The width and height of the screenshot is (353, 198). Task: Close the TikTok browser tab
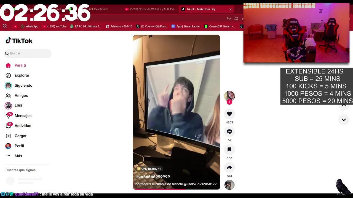(x=231, y=9)
